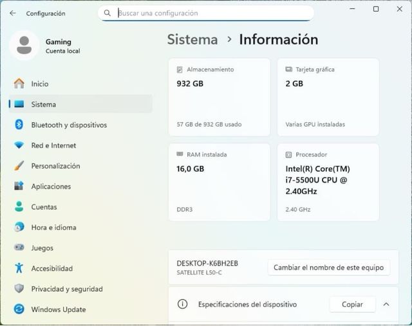Click the Hora e idioma clock icon
The image size is (412, 326).
coord(19,227)
